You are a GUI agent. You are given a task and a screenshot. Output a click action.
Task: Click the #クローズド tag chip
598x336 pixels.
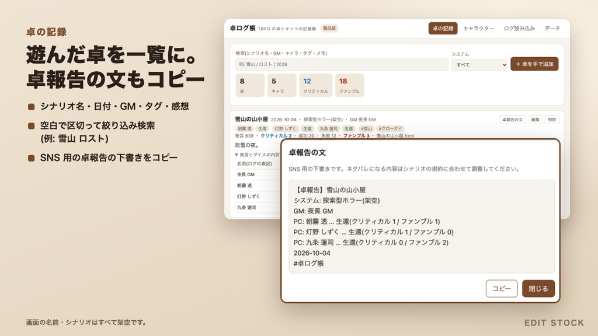[x=390, y=129]
